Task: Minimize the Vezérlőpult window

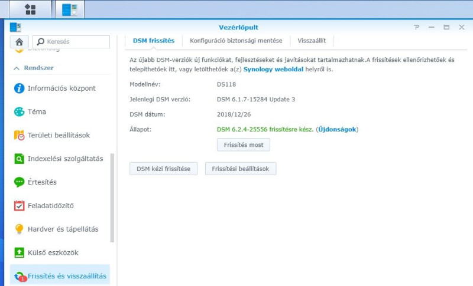Action: tap(432, 27)
